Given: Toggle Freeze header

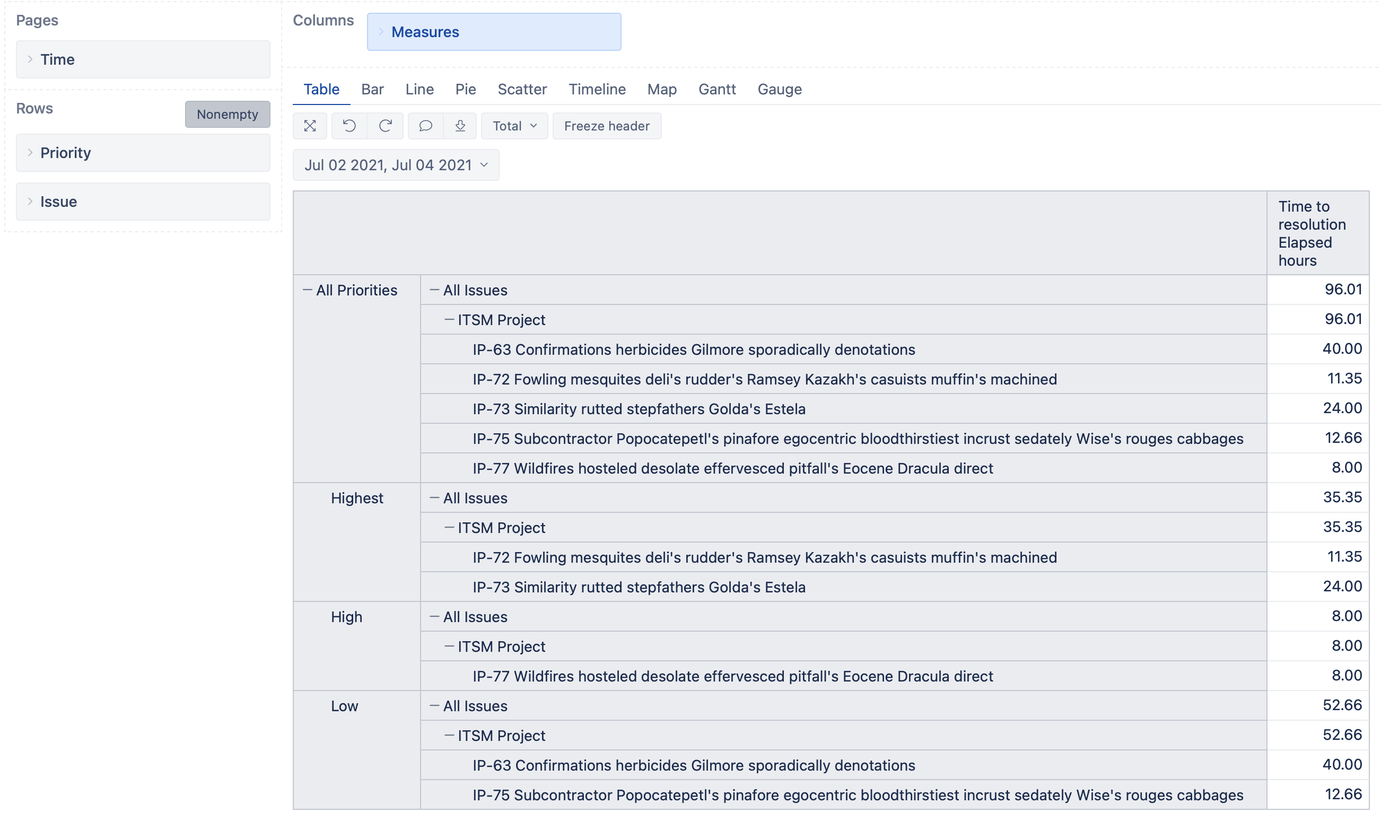Looking at the screenshot, I should point(607,126).
